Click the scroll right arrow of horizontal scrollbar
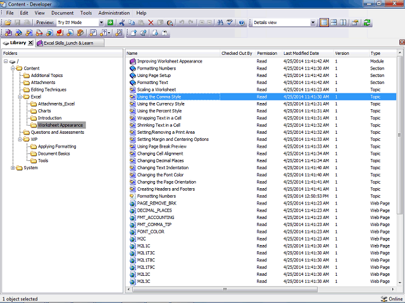This screenshot has width=405, height=303. pos(393,289)
